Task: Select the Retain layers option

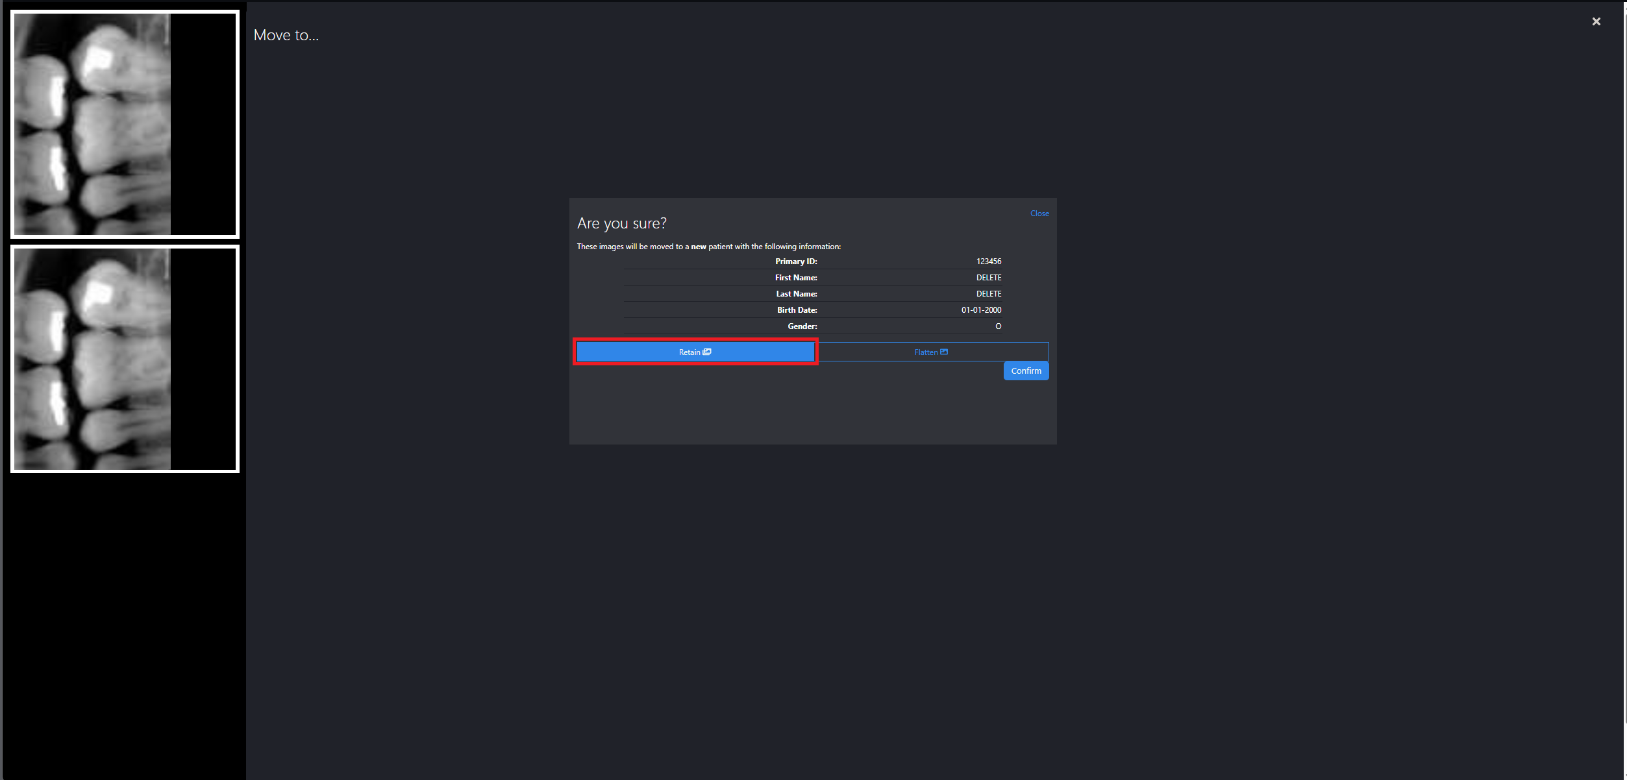Action: coord(695,352)
